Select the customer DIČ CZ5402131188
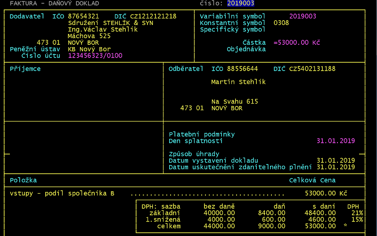Screen dimensions: 377x236 click(312, 69)
